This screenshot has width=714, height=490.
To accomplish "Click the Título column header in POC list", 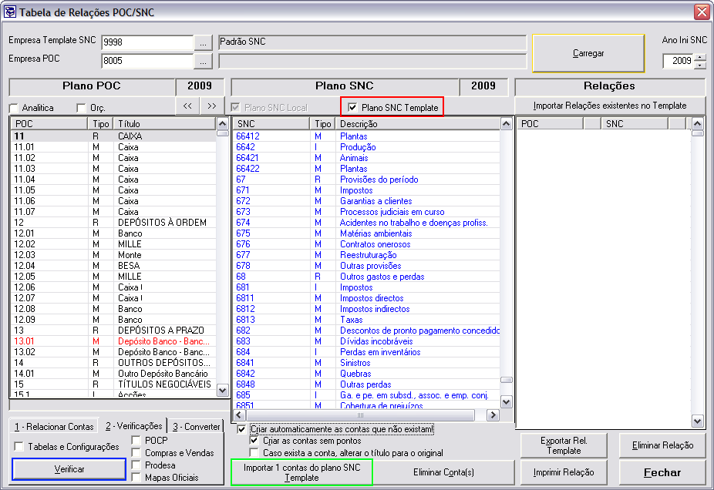I will 165,124.
